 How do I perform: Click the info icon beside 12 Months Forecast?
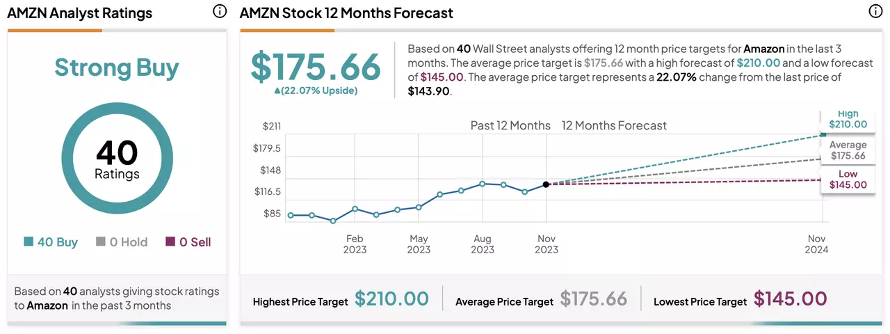(875, 11)
